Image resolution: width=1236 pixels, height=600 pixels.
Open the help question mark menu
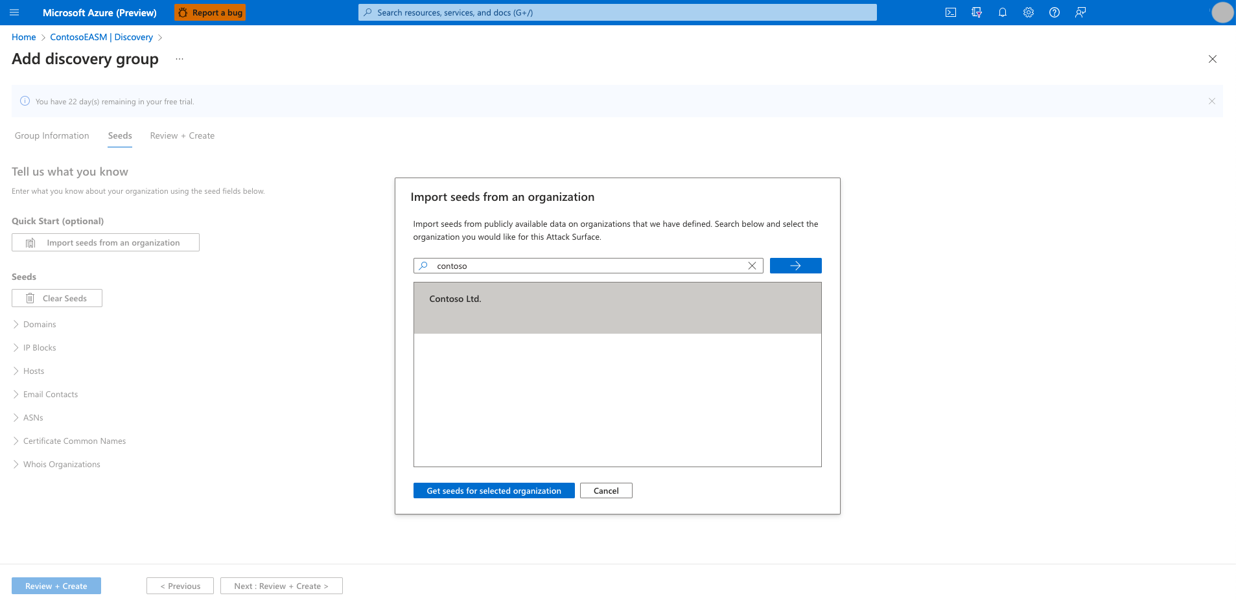(x=1054, y=12)
